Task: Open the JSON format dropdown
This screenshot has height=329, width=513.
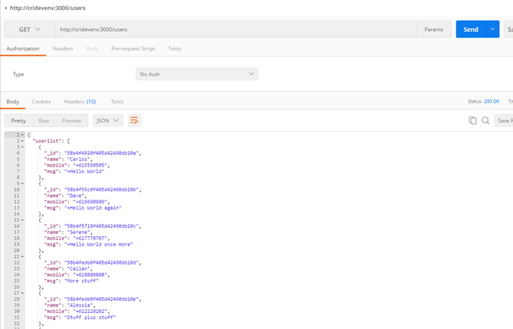Action: click(x=107, y=120)
